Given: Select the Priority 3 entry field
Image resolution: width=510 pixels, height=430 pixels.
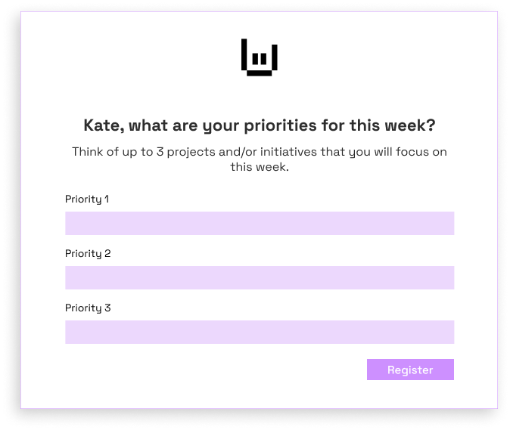Looking at the screenshot, I should [259, 332].
